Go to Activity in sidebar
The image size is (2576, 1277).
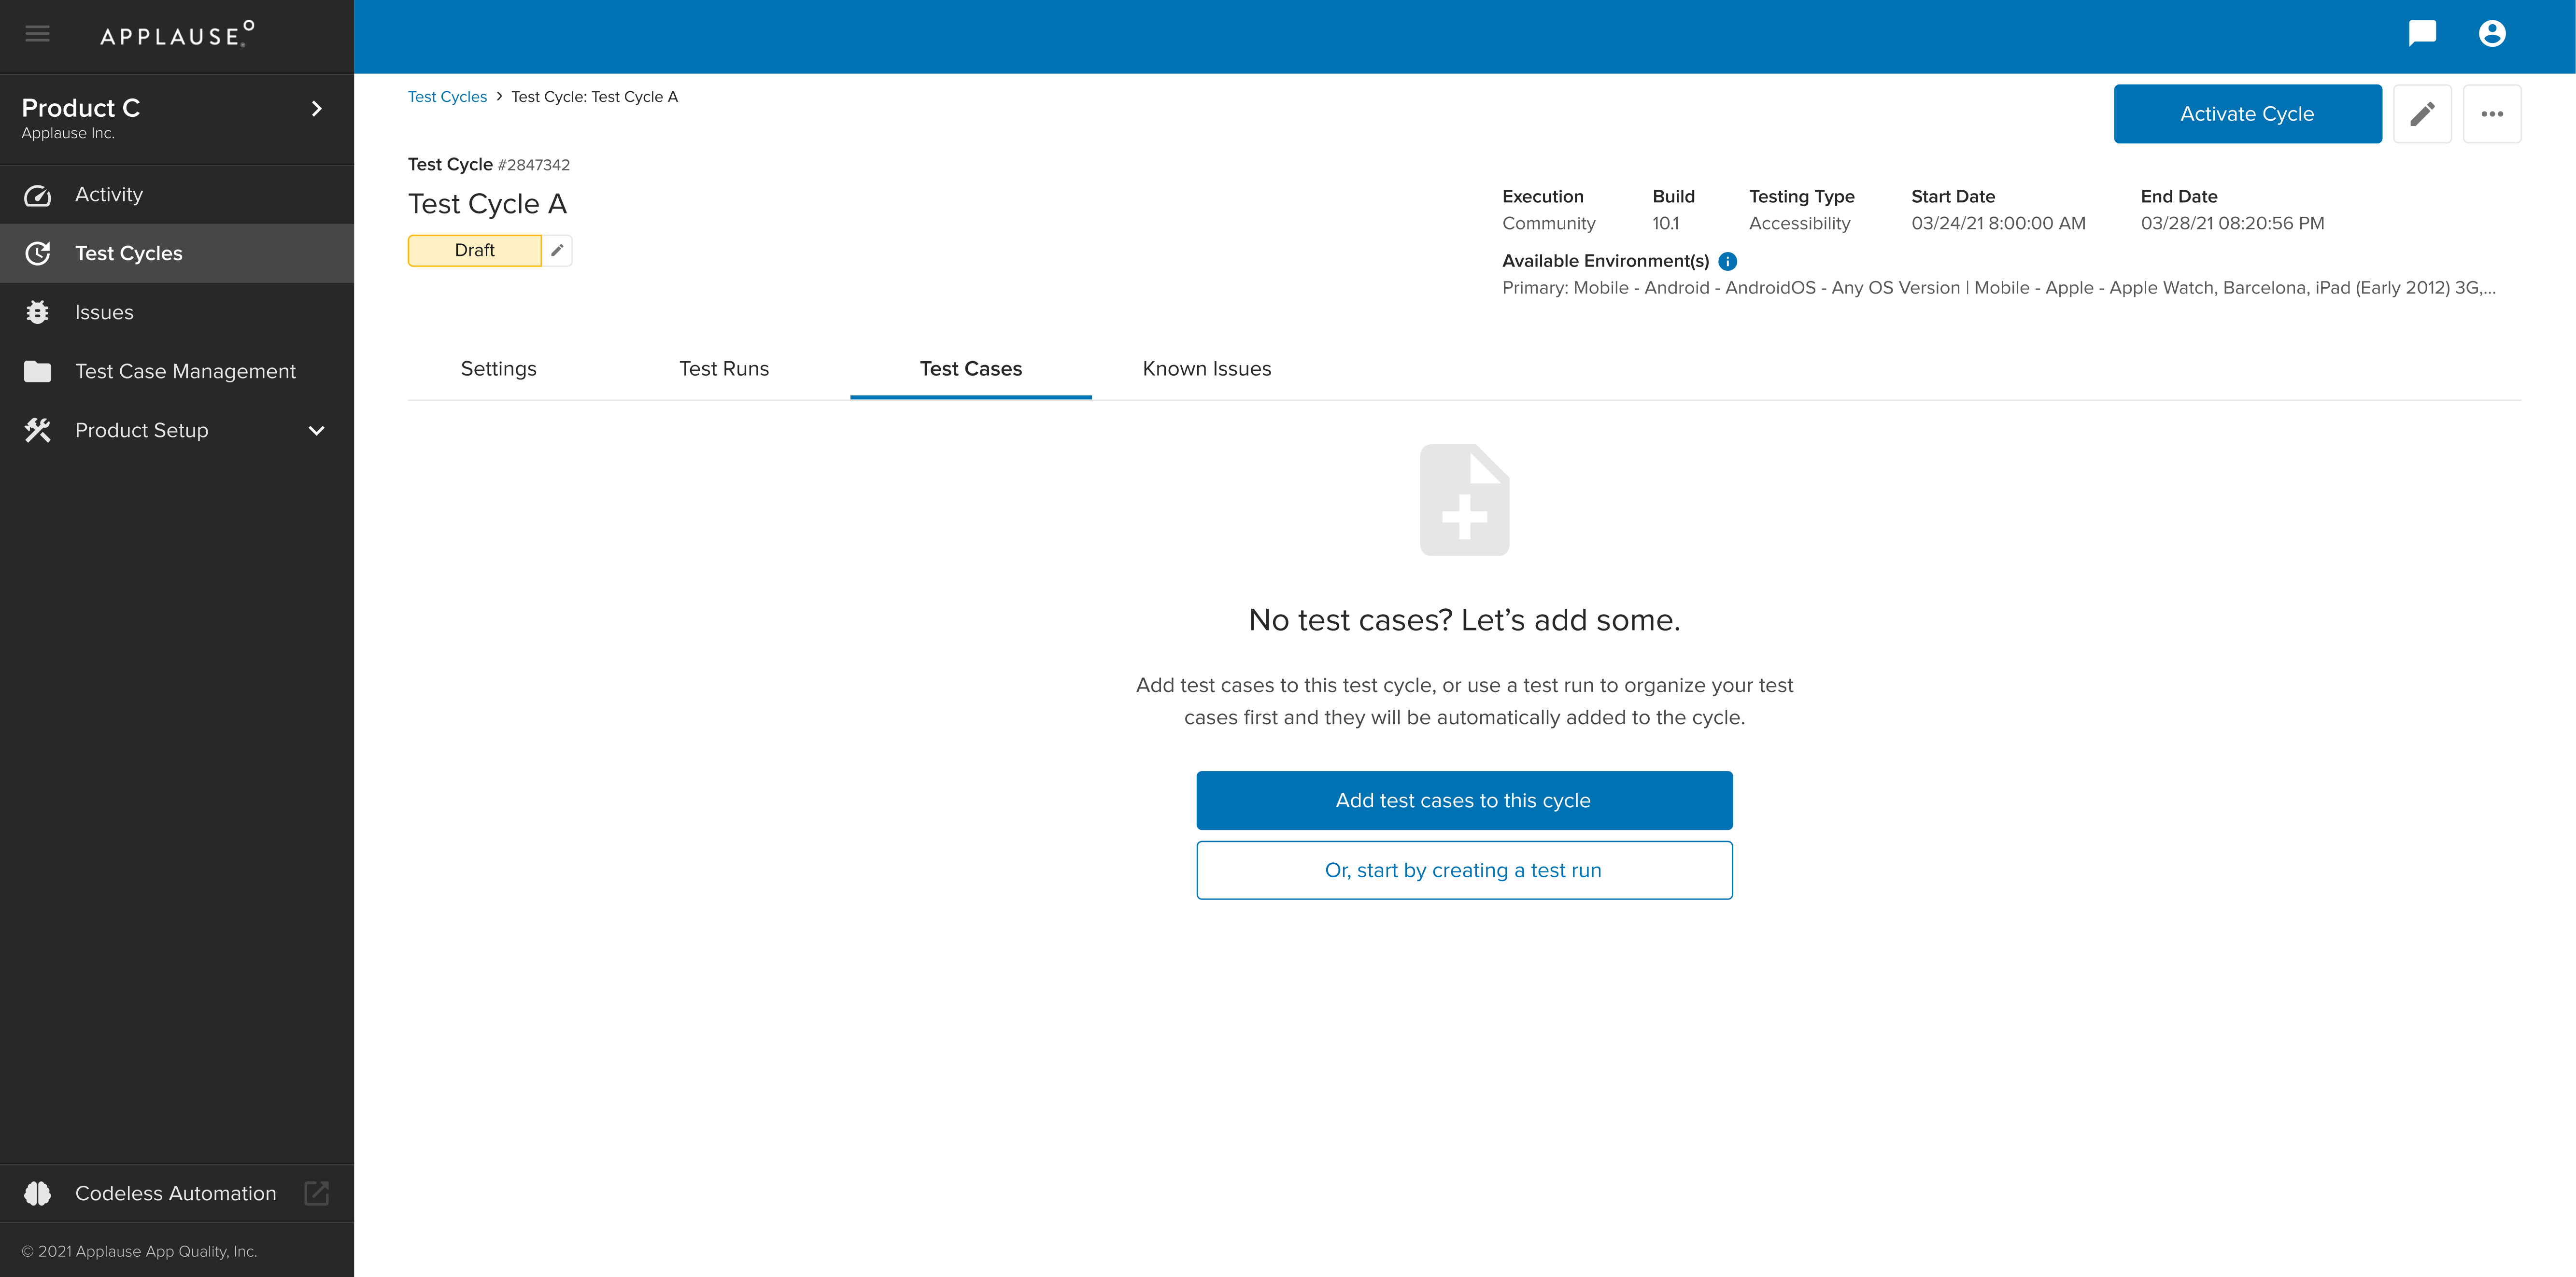[177, 195]
